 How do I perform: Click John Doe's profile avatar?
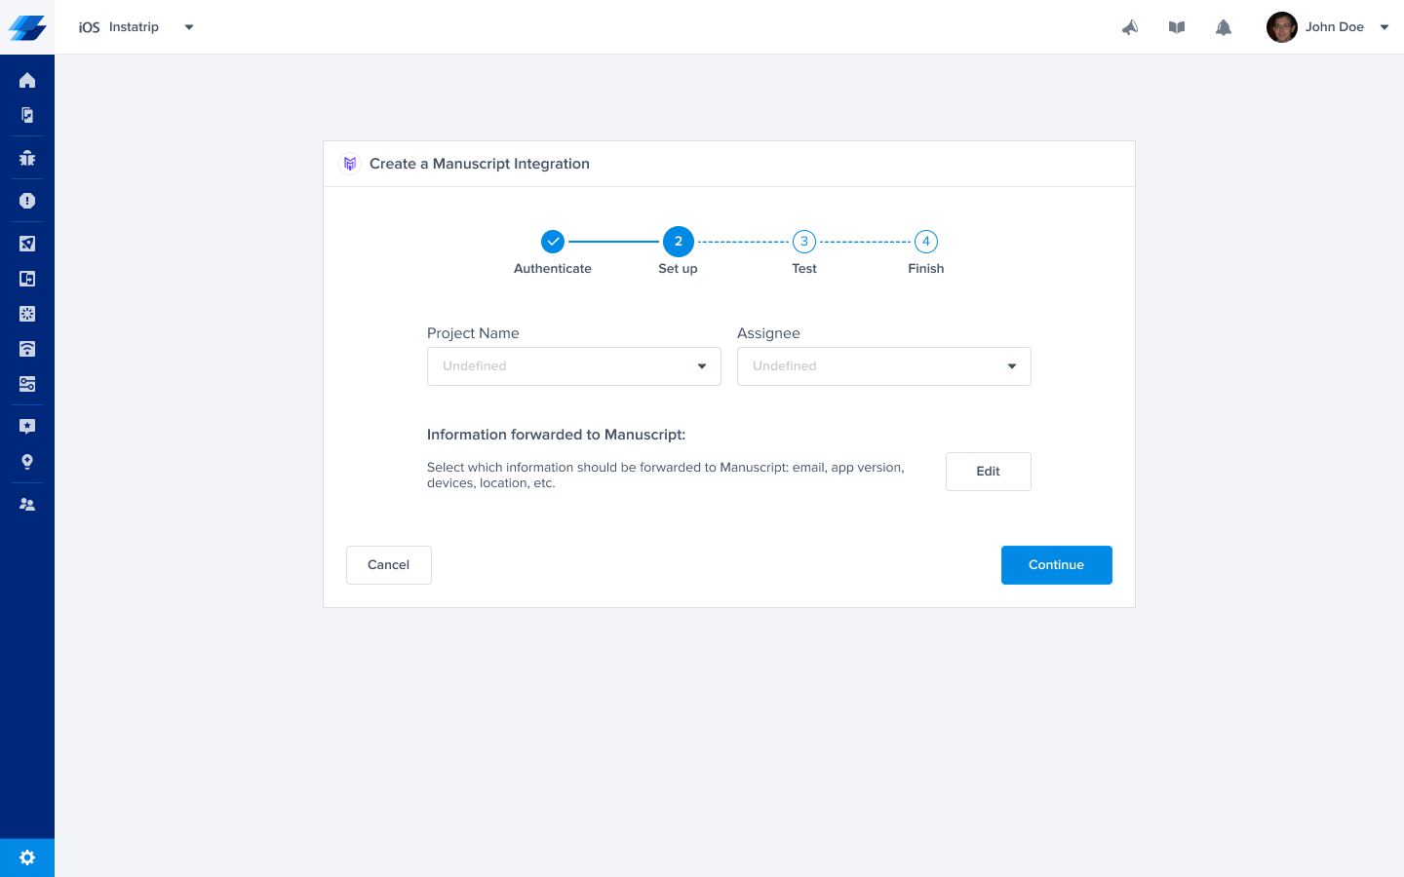click(x=1282, y=27)
